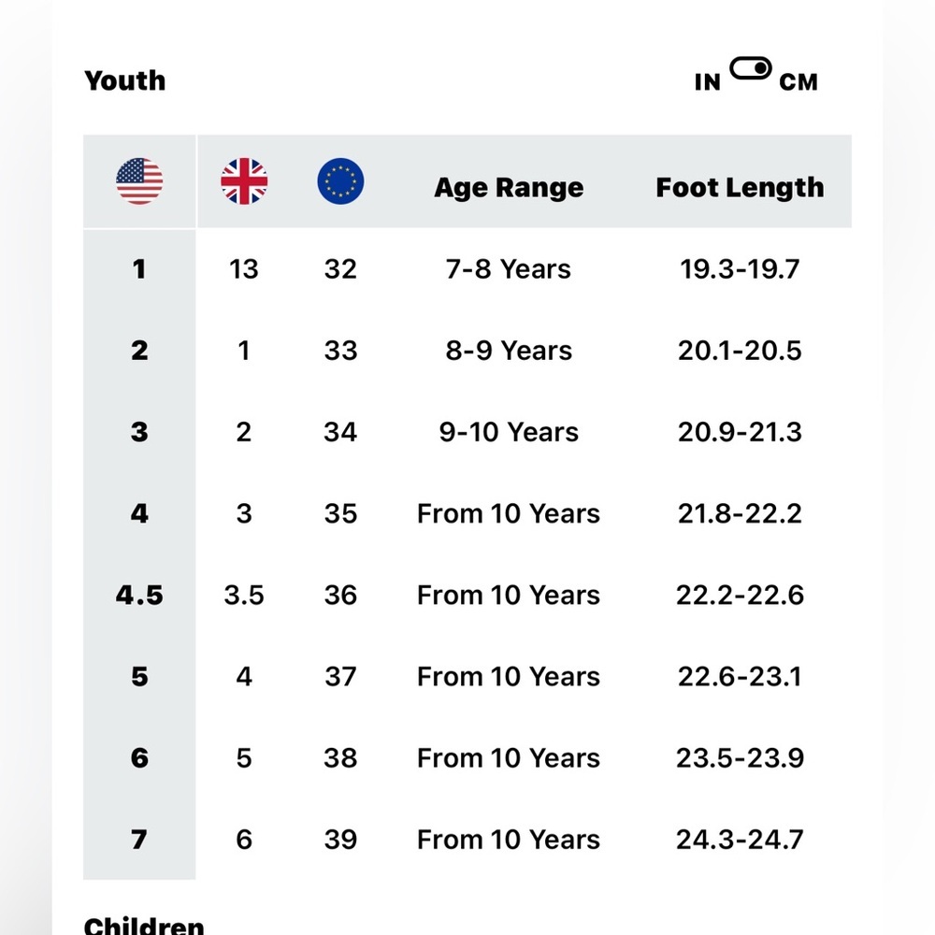
Task: Click the Youth section heading
Action: coord(125,80)
